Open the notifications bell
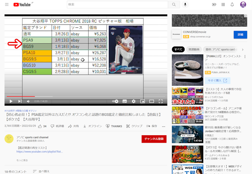Image resolution: width=252 pixels, height=174 pixels. coord(232,5)
